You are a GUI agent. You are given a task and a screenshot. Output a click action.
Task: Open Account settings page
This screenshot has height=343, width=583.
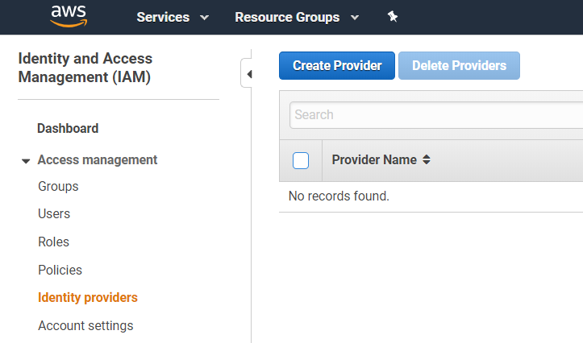tap(85, 325)
